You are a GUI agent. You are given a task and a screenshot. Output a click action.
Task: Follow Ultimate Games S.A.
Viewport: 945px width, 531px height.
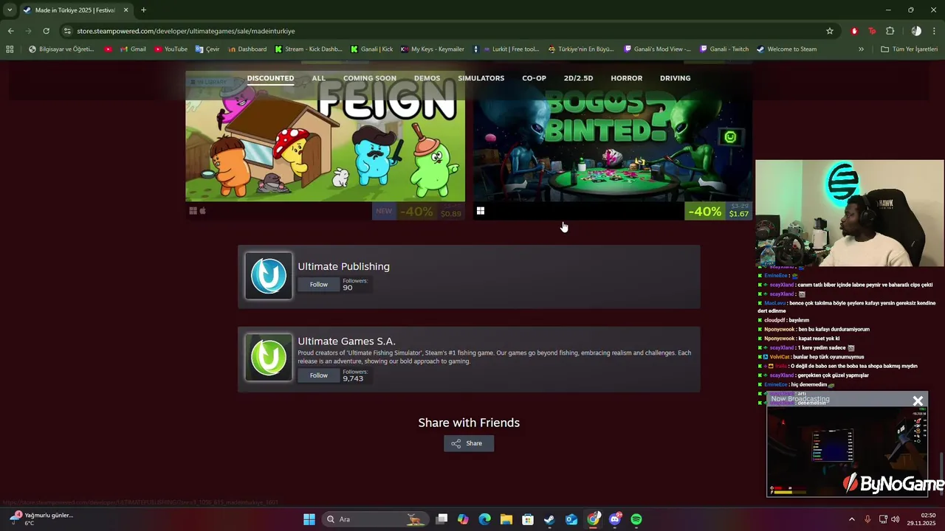click(318, 375)
